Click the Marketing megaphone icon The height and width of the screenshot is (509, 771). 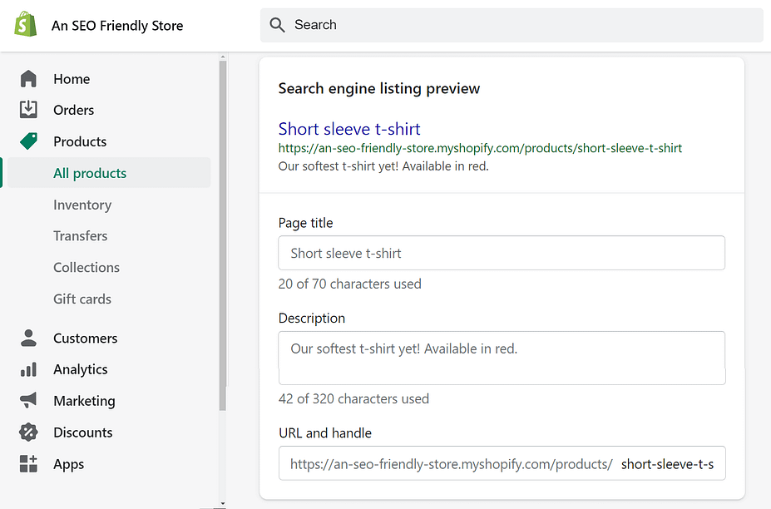tap(28, 400)
